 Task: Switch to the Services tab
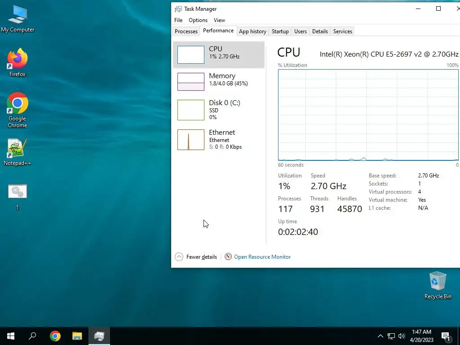[342, 31]
